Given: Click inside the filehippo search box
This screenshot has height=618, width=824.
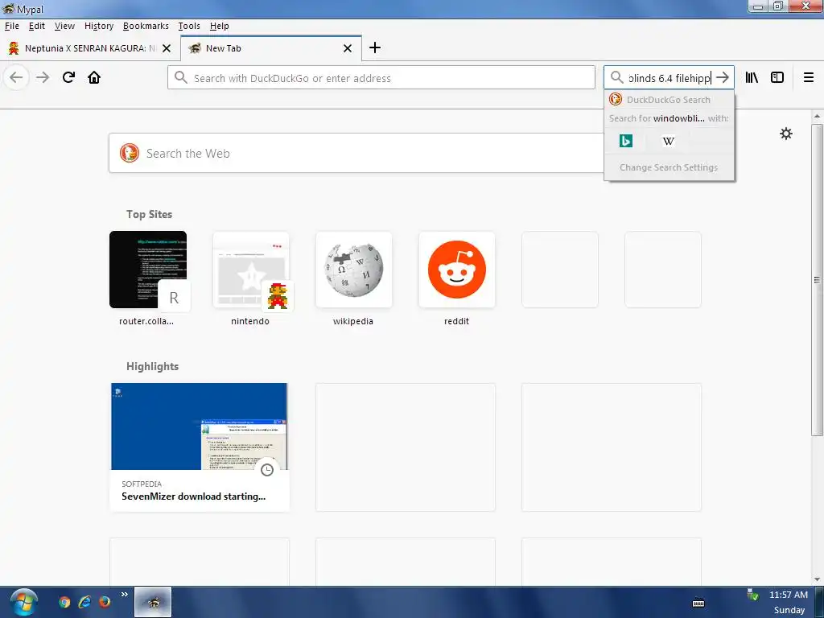Looking at the screenshot, I should 669,78.
